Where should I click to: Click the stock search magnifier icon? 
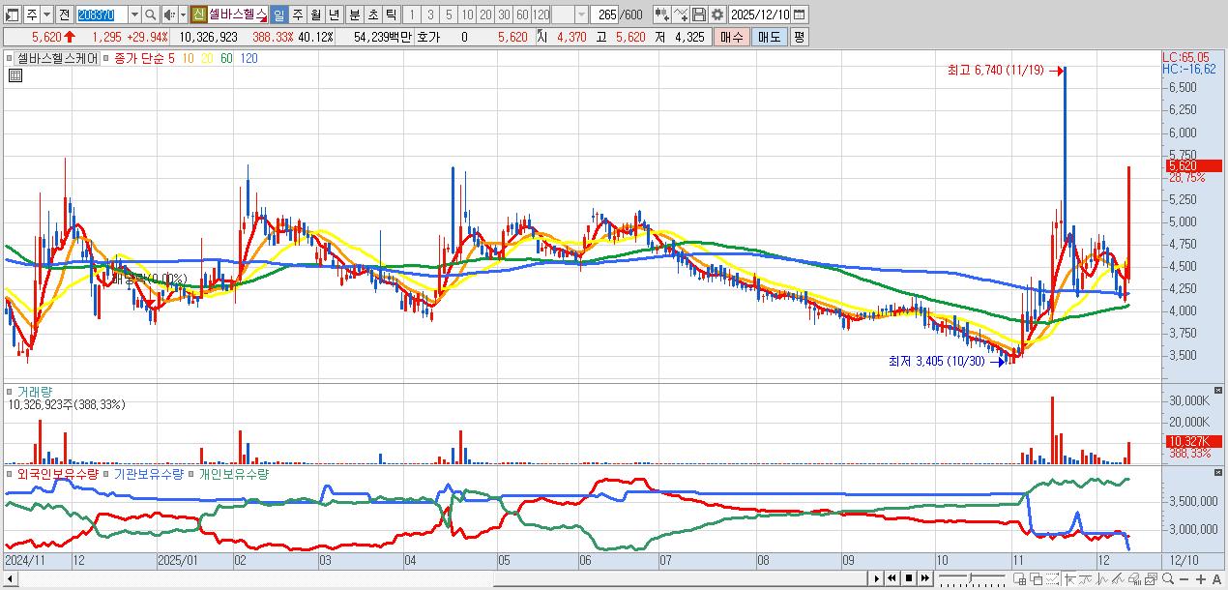(150, 15)
